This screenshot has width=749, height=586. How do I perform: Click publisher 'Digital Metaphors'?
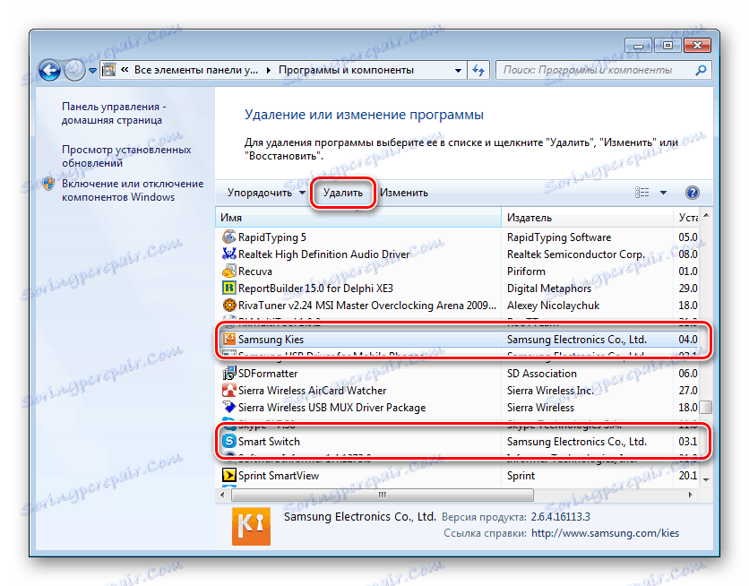pyautogui.click(x=549, y=289)
